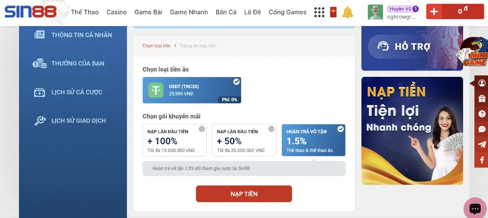Open the live chat bubble widget
488x218 pixels.
pyautogui.click(x=475, y=209)
